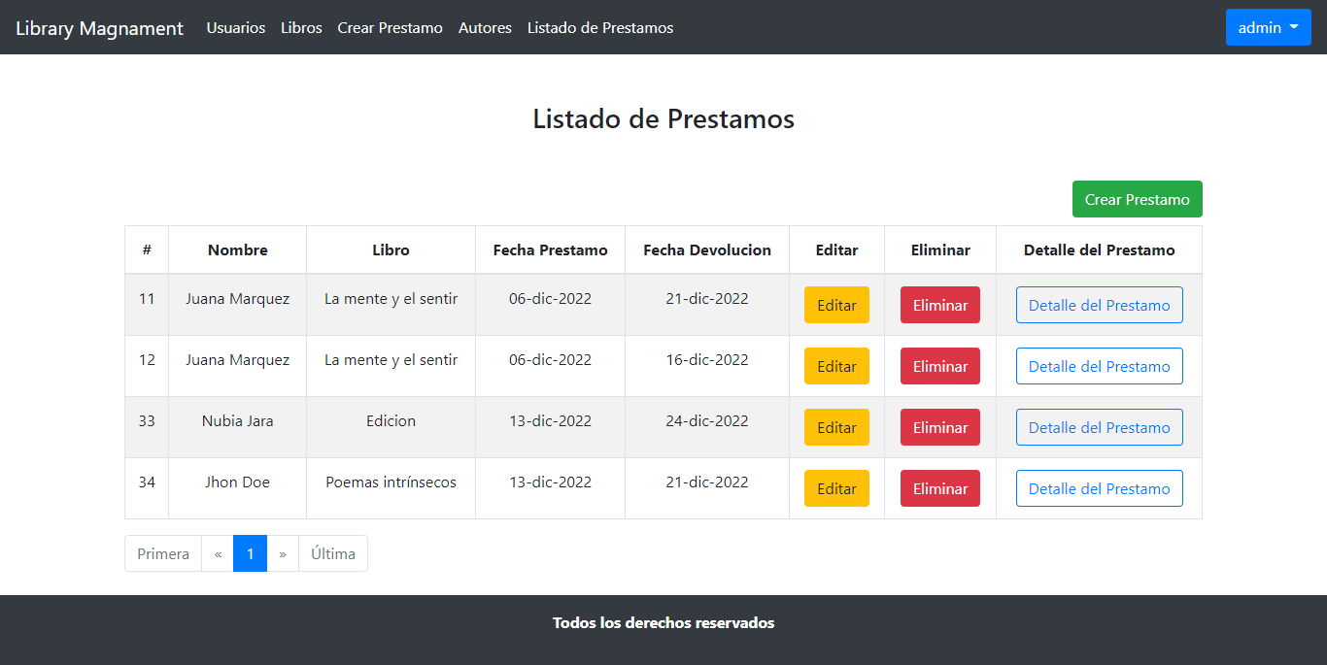
Task: Click Editar for Jhon Doe's loan
Action: click(x=836, y=488)
